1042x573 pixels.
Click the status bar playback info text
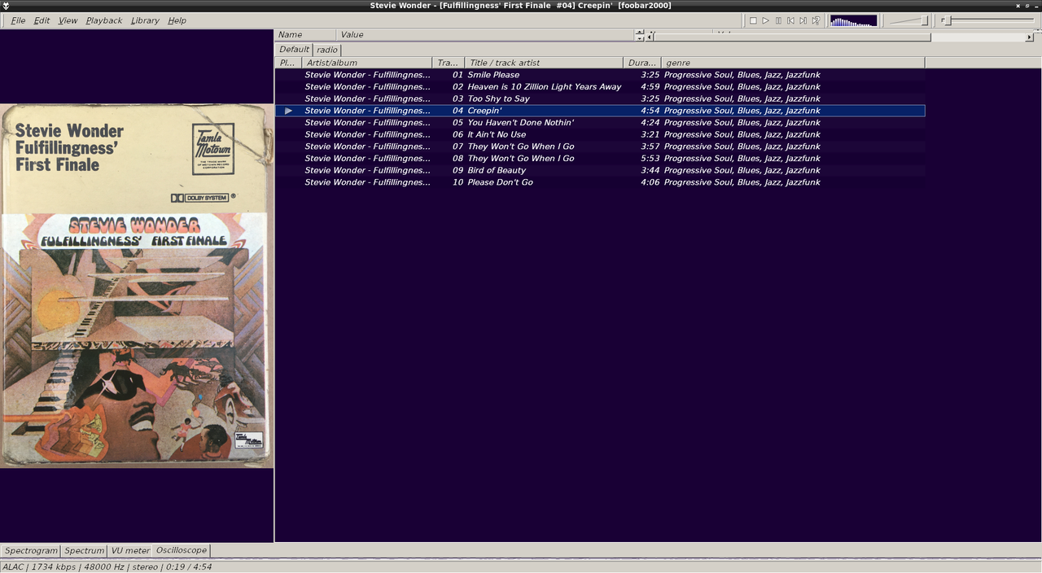point(107,566)
